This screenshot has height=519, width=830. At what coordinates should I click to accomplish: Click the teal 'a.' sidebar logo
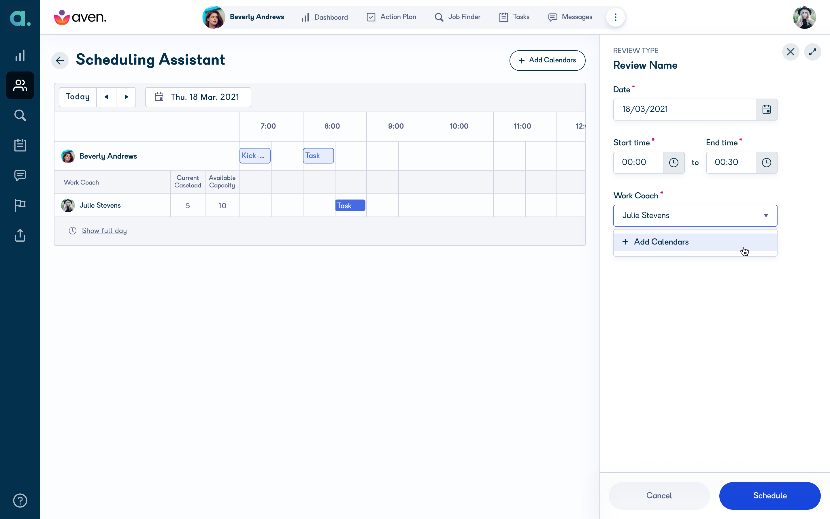(20, 18)
